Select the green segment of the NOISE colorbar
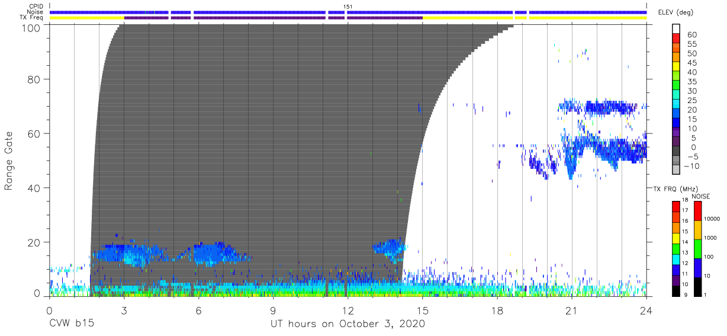Image resolution: width=727 pixels, height=336 pixels. [699, 248]
